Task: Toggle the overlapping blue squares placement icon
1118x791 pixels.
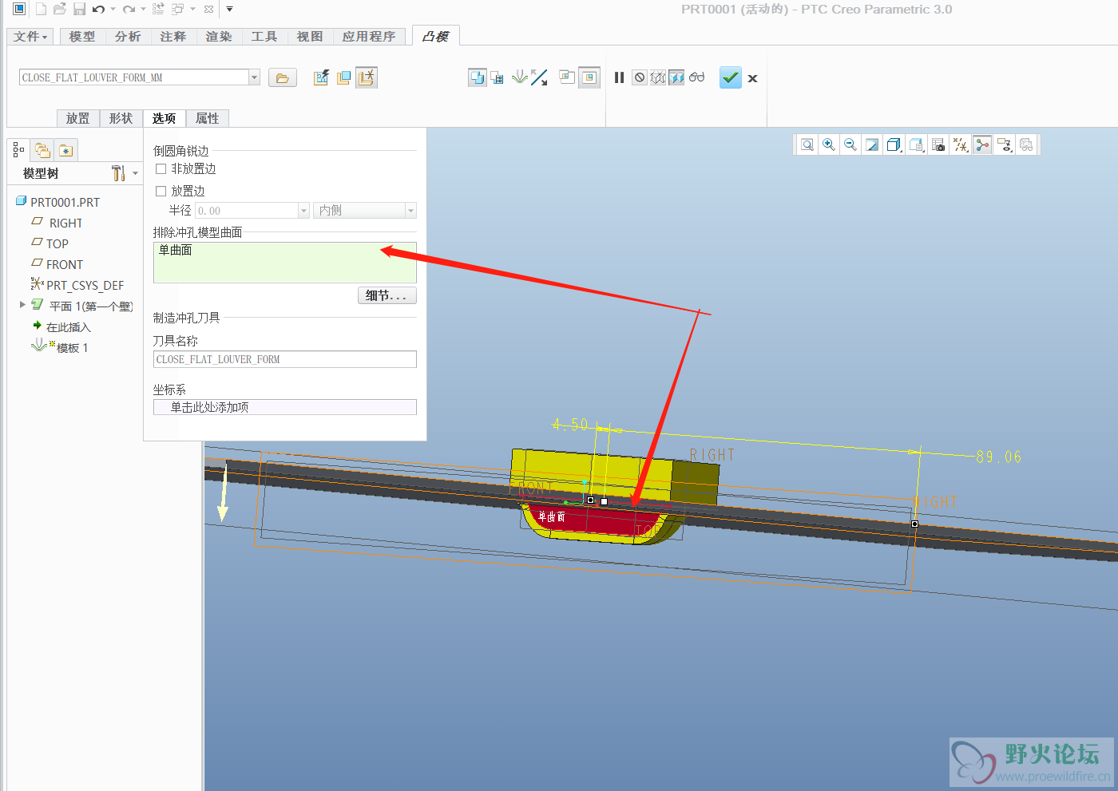Action: click(x=477, y=77)
